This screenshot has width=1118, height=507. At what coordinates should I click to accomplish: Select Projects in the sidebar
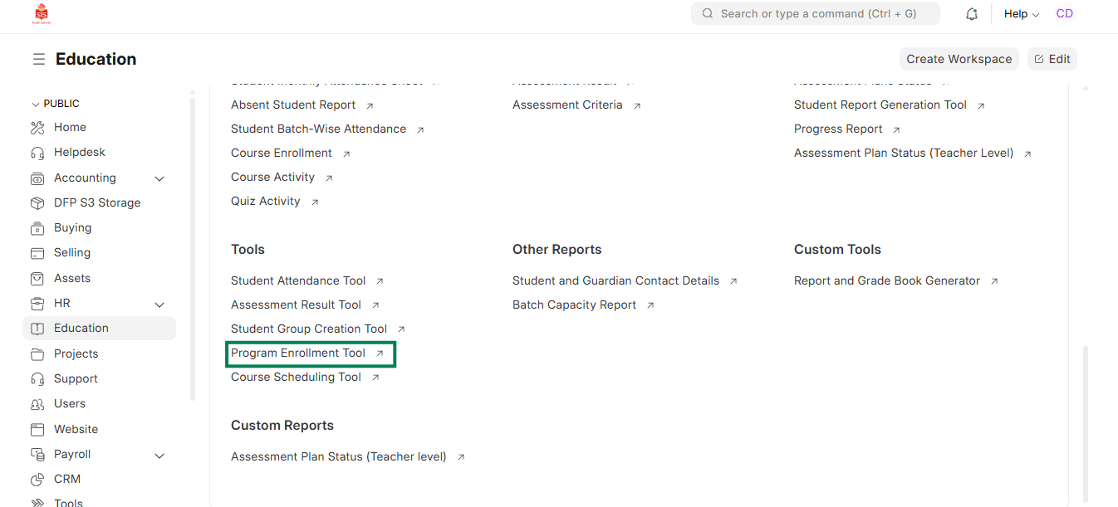[x=76, y=353]
